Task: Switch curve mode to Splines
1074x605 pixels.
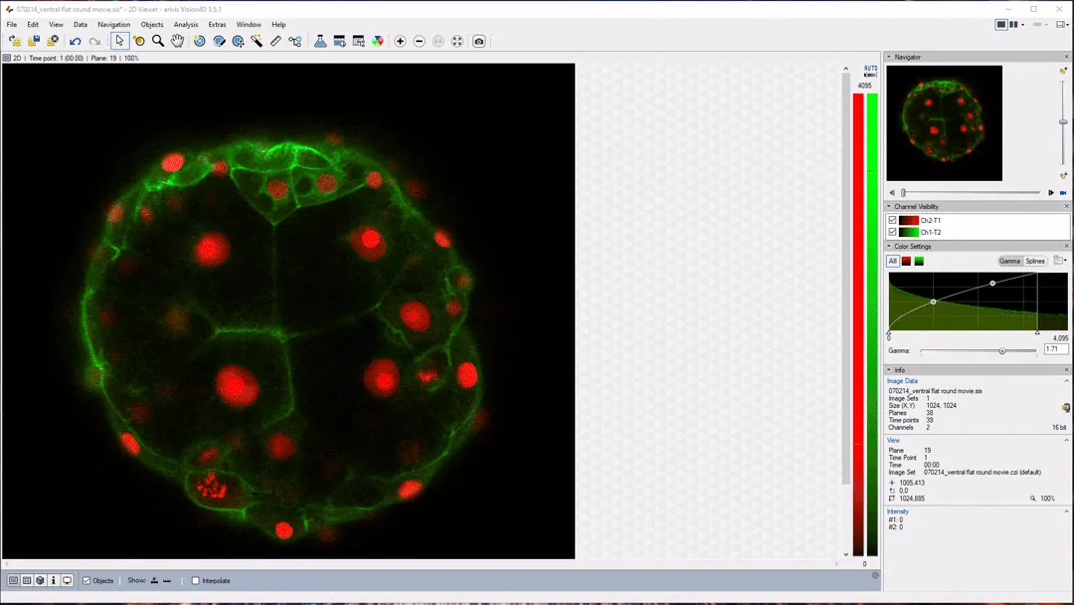Action: pyautogui.click(x=1035, y=261)
